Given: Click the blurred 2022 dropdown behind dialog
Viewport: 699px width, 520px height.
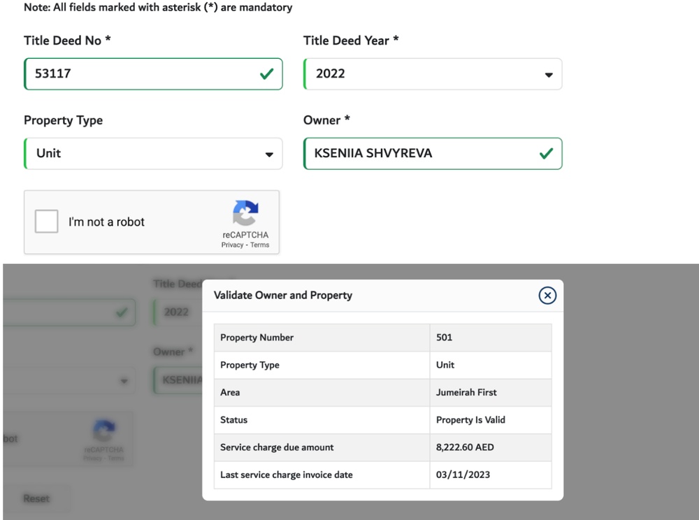Looking at the screenshot, I should [x=176, y=312].
